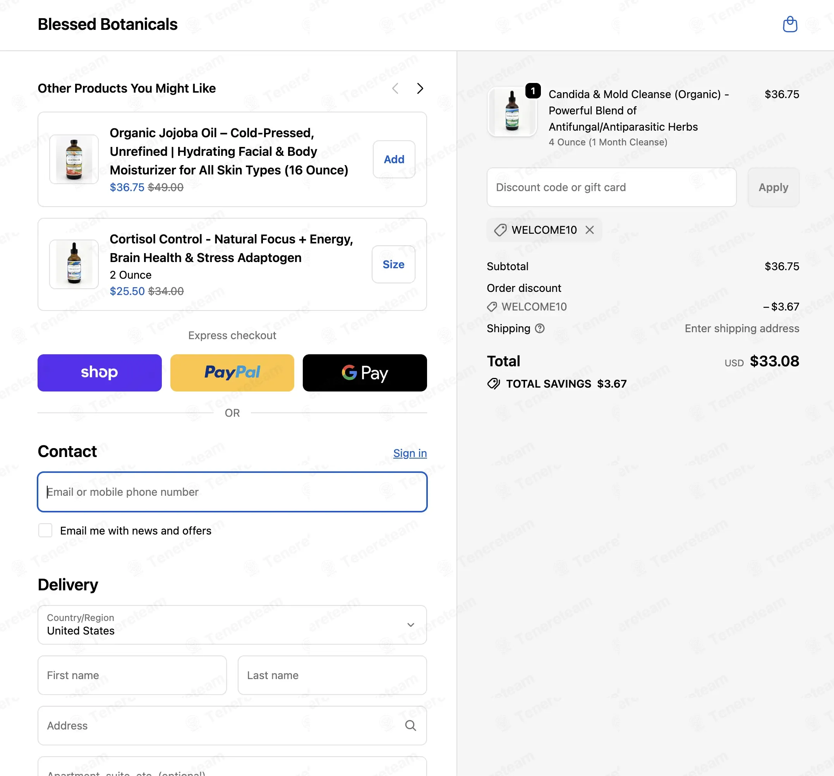Open the Sign in link

click(409, 453)
